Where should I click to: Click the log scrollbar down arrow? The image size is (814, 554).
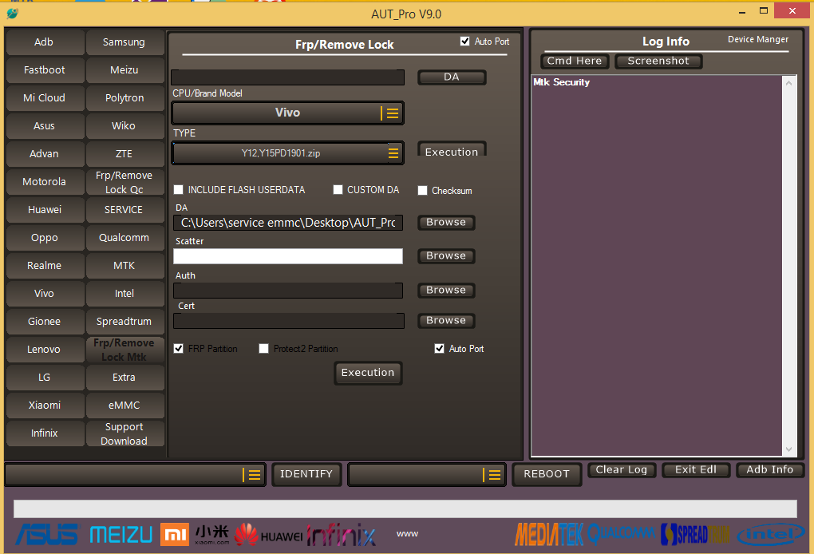tap(789, 449)
